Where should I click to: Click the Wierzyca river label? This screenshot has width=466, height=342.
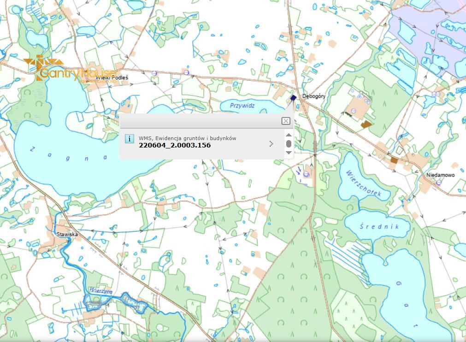(x=101, y=290)
